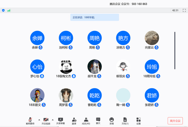Click the 42:31 meeting timer
The image size is (188, 127).
(x=175, y=10)
